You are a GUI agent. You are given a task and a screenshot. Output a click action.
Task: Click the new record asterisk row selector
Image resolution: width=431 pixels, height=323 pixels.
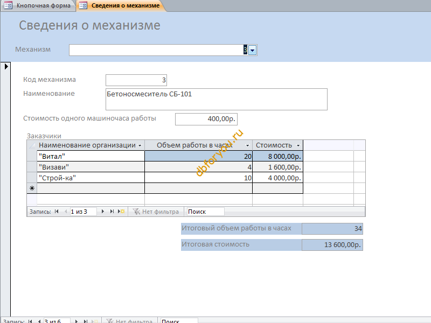point(32,188)
